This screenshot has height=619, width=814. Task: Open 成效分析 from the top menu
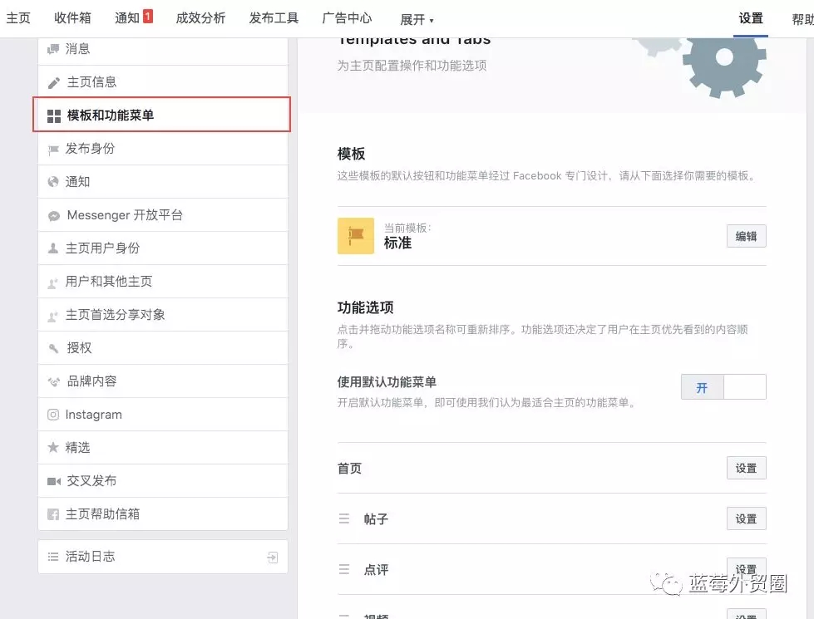click(x=200, y=18)
